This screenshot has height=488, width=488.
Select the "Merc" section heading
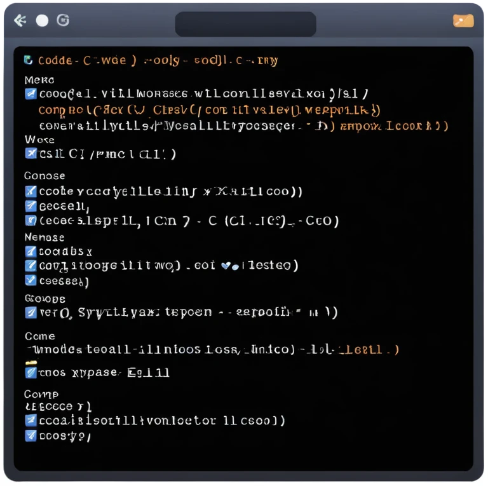tap(39, 80)
